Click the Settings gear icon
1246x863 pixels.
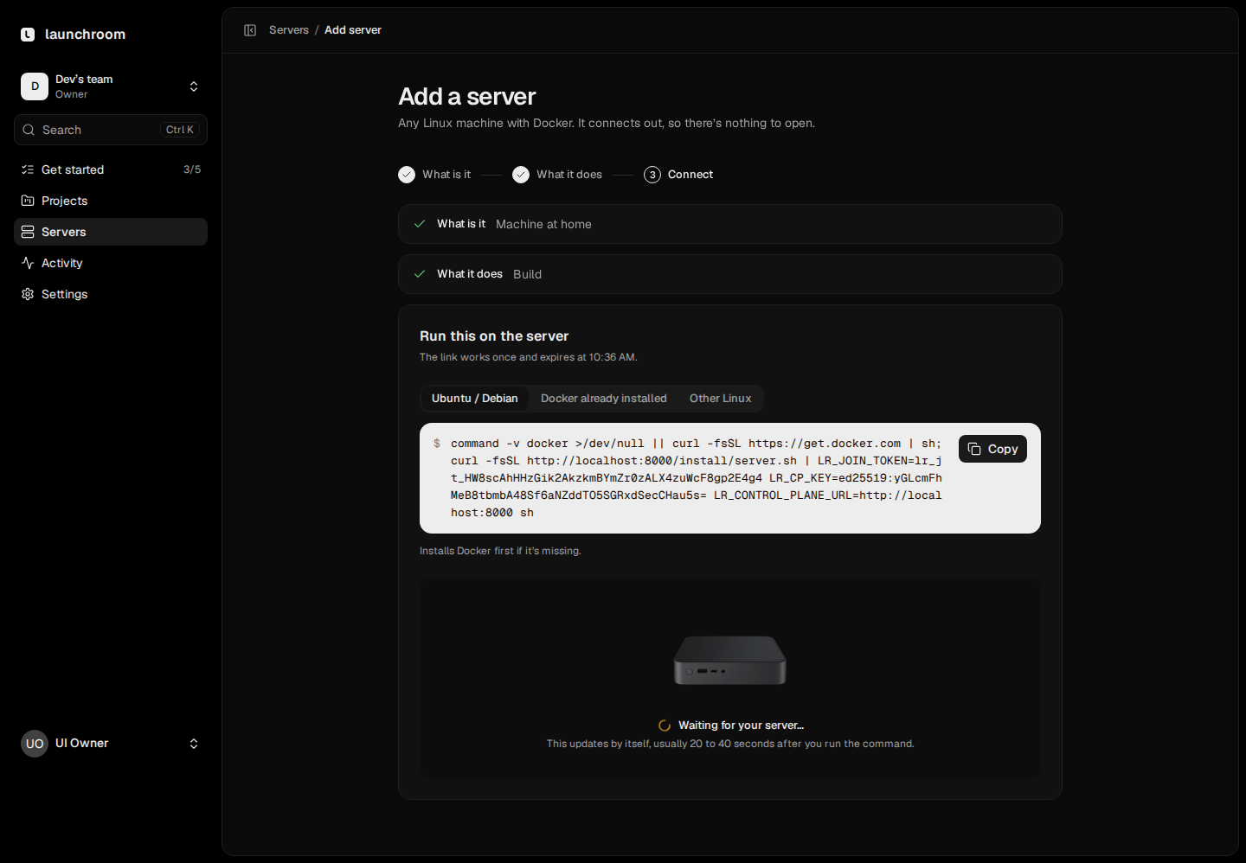coord(28,294)
